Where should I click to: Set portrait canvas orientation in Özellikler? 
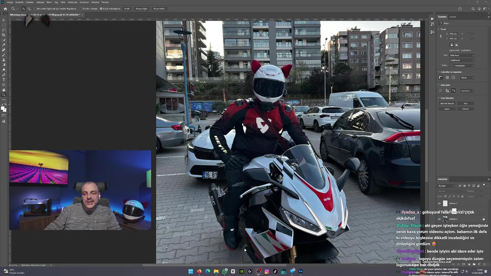(x=451, y=44)
